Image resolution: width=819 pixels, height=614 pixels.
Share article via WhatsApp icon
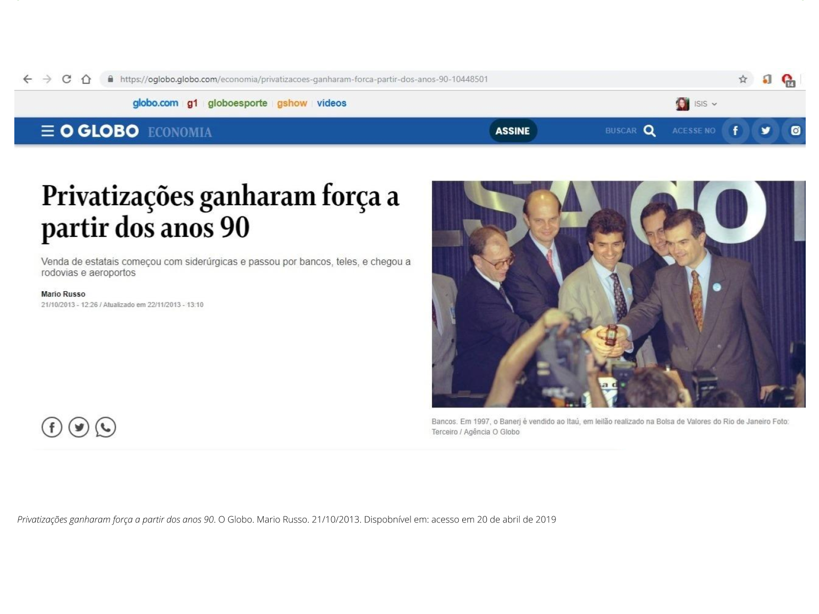(x=105, y=427)
